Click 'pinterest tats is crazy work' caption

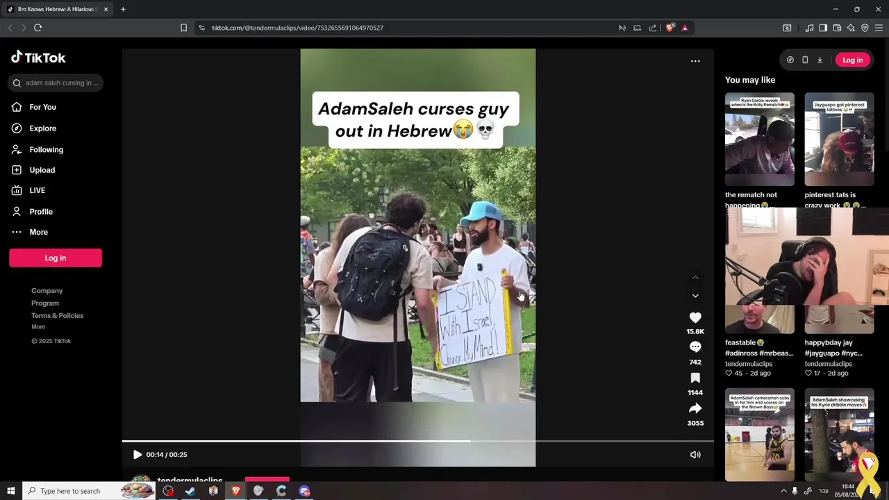pos(832,199)
